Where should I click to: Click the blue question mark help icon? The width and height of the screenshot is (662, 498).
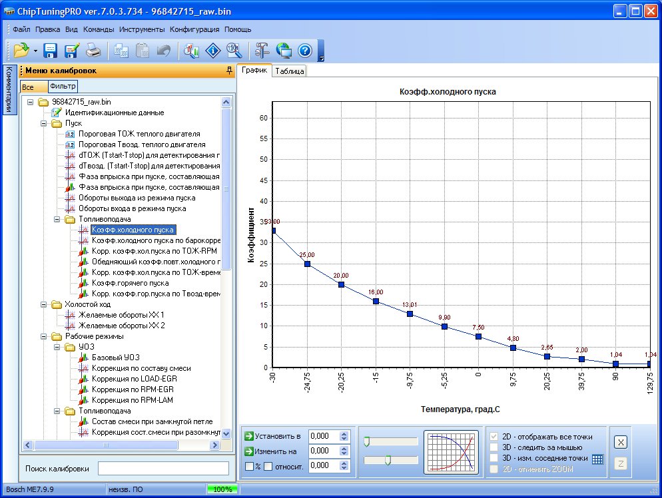[304, 50]
